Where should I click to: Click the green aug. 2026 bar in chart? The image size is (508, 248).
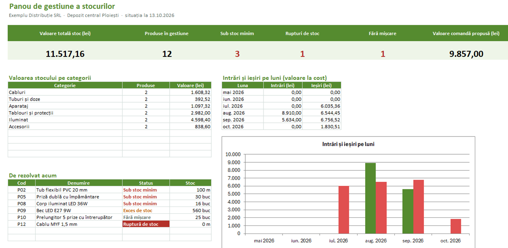coord(370,198)
